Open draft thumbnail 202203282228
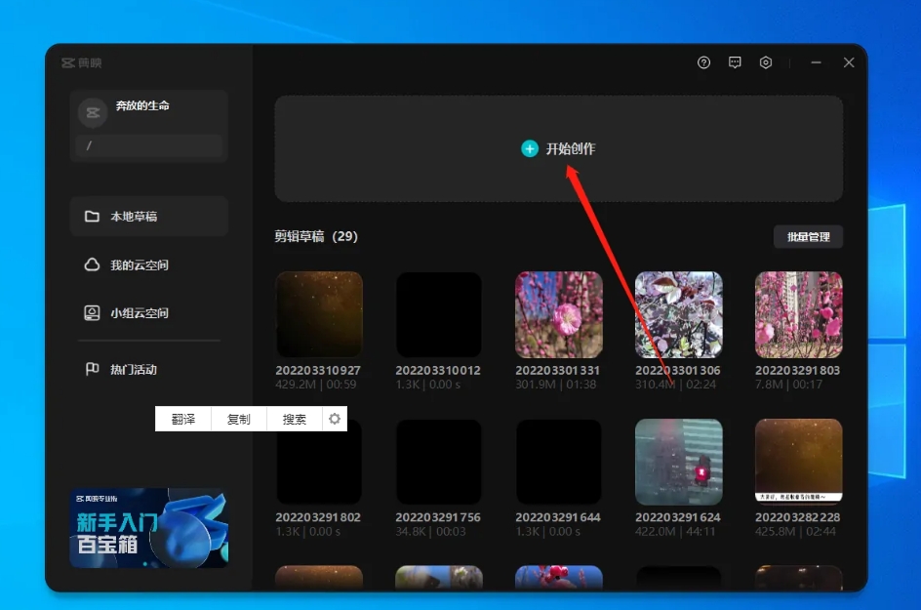This screenshot has width=921, height=610. pyautogui.click(x=799, y=462)
